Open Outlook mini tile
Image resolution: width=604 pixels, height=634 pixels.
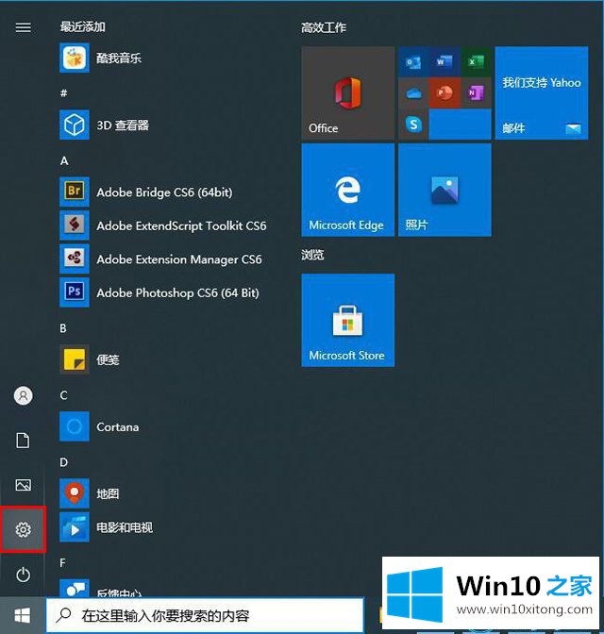413,62
